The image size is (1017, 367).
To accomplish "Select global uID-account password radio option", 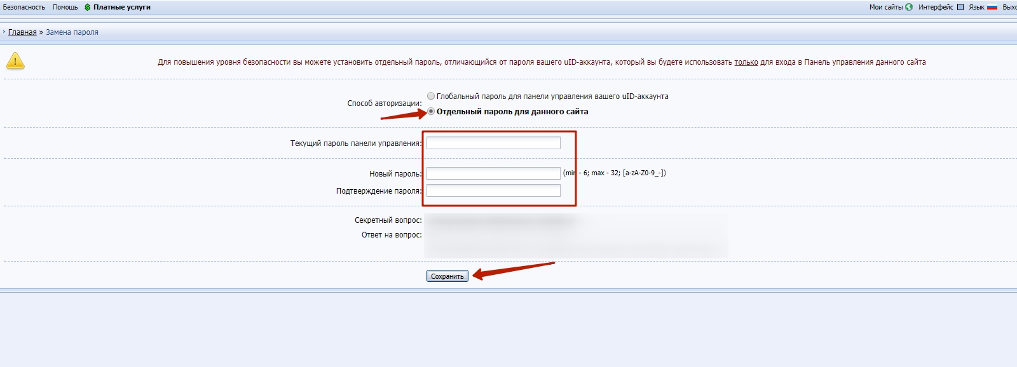I will [x=431, y=97].
